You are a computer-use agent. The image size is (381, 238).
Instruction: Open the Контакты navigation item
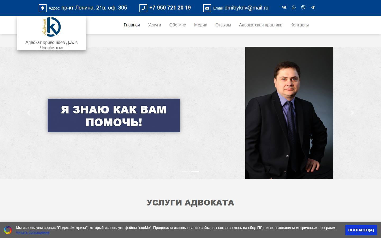pyautogui.click(x=300, y=25)
